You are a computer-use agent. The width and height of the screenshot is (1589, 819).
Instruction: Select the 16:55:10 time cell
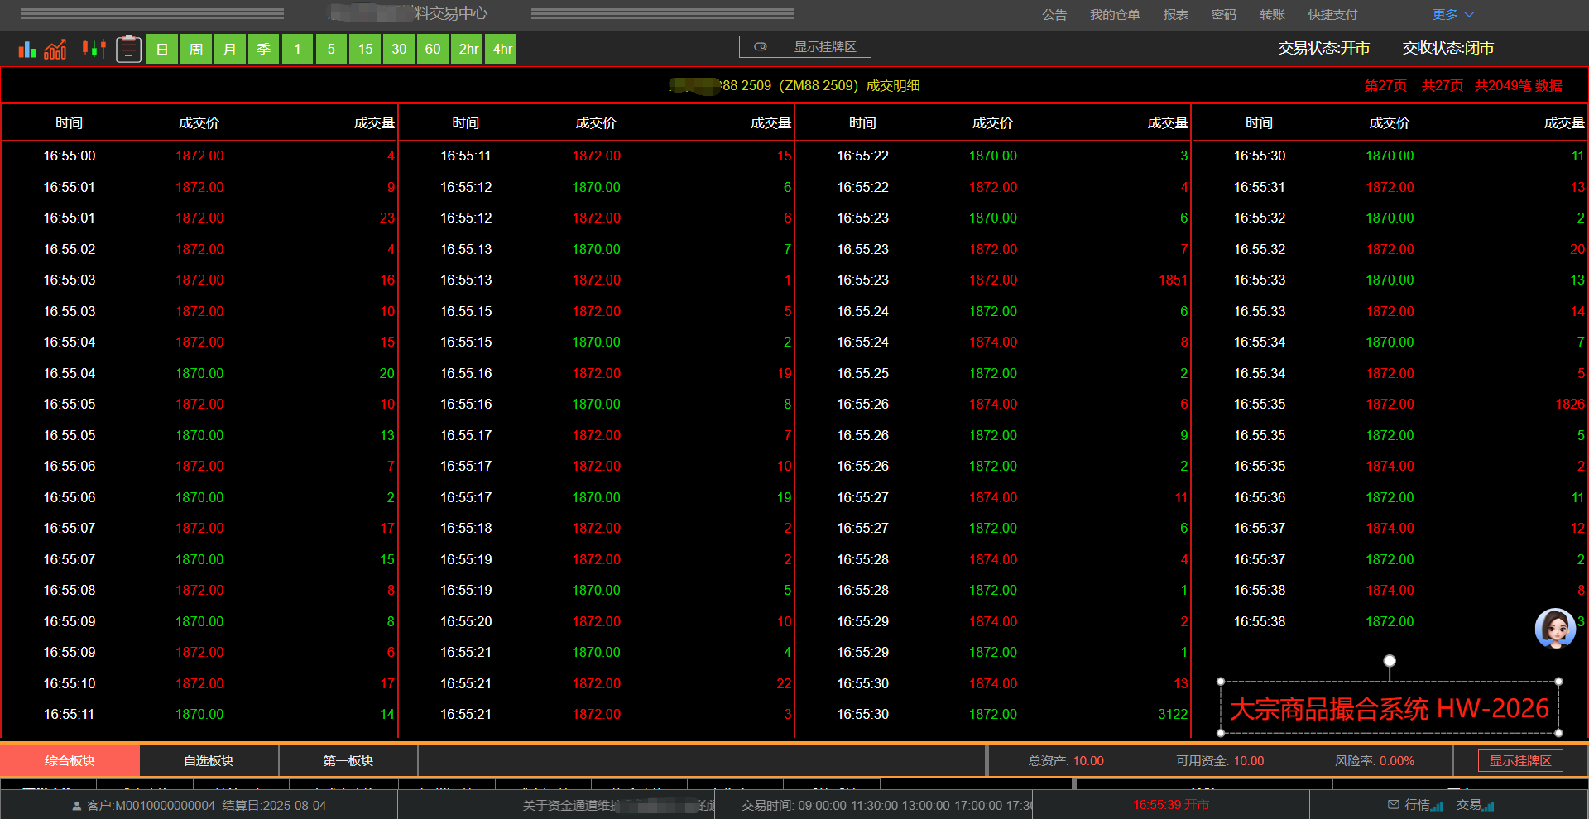click(70, 684)
